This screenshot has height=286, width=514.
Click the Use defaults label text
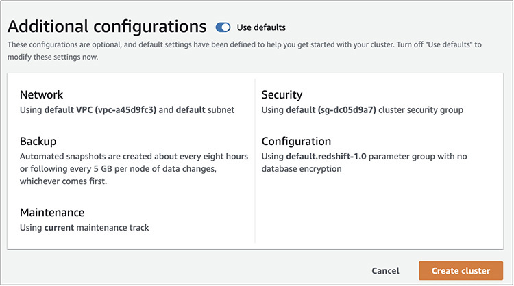[261, 27]
